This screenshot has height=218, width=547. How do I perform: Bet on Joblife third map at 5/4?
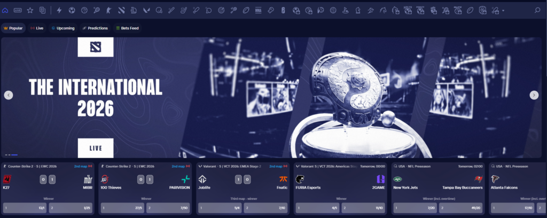[220, 208]
